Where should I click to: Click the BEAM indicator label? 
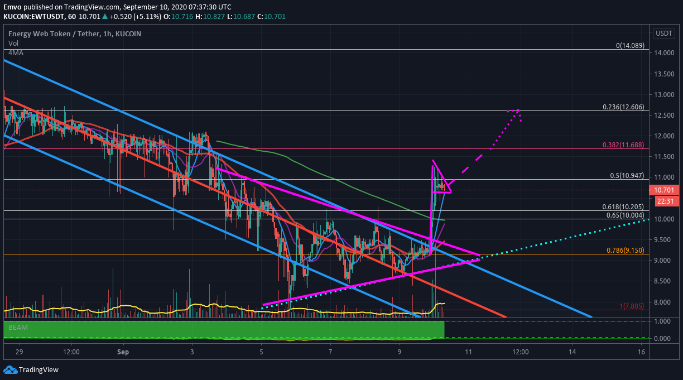point(17,328)
